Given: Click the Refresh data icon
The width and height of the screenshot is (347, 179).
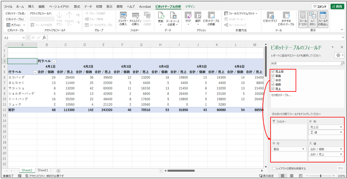Looking at the screenshot, I should [x=161, y=15].
